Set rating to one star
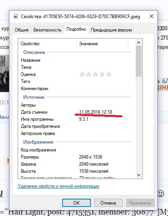This screenshot has width=168, height=216. point(82,74)
